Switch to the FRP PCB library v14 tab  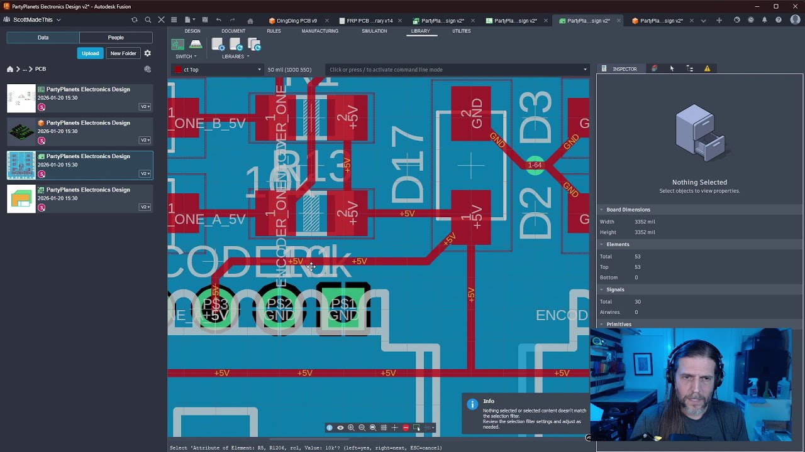coord(369,21)
